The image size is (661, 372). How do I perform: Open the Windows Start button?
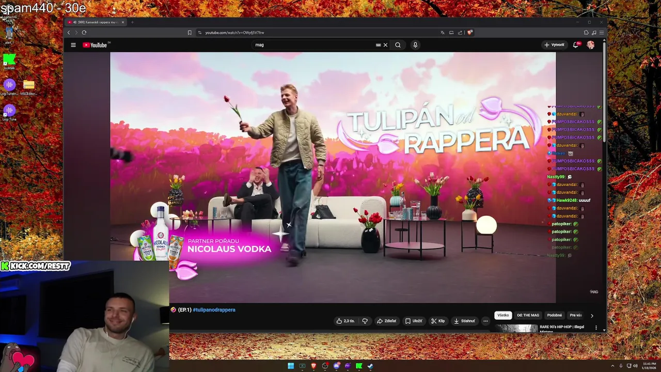click(x=291, y=366)
